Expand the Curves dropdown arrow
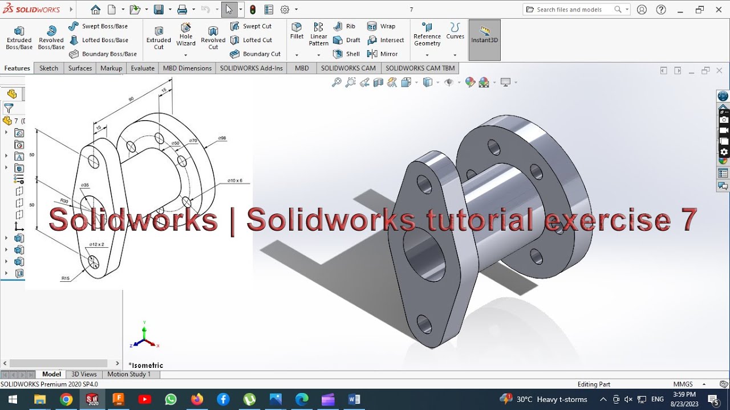 pos(455,55)
